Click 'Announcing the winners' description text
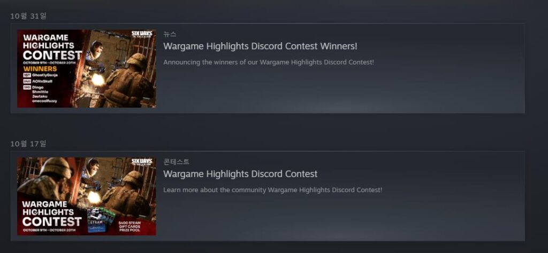The width and height of the screenshot is (548, 253). 269,62
